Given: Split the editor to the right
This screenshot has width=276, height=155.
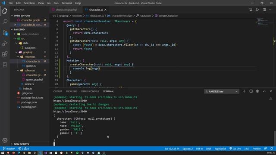Looking at the screenshot, I should [264, 9].
